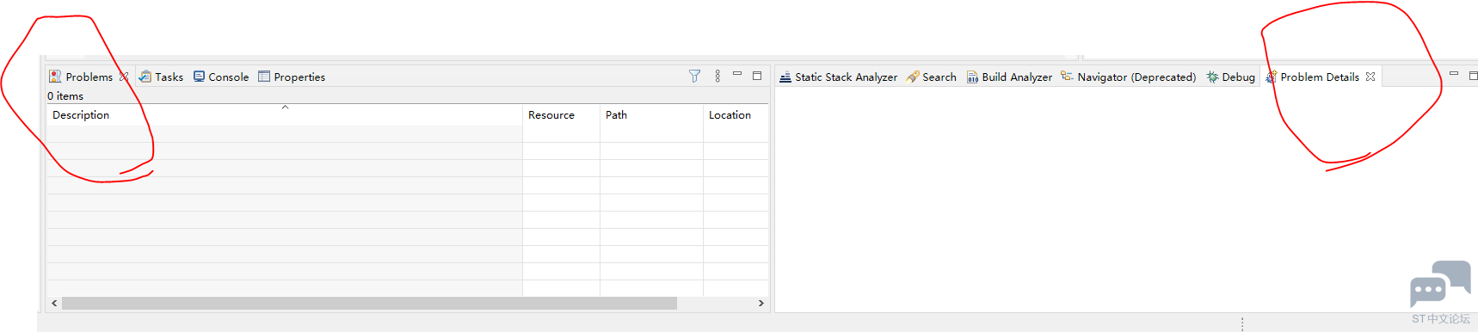Click horizontal scrollbar left arrow

tap(55, 303)
